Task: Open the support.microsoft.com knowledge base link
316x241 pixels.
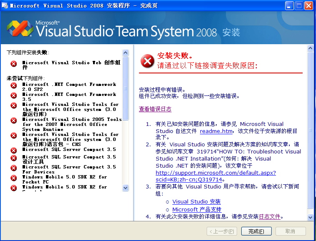Action: [x=216, y=176]
